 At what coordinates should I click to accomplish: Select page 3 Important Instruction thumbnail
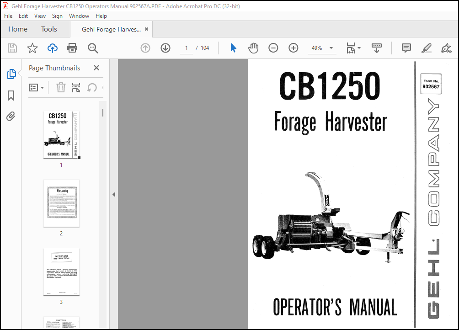click(61, 272)
